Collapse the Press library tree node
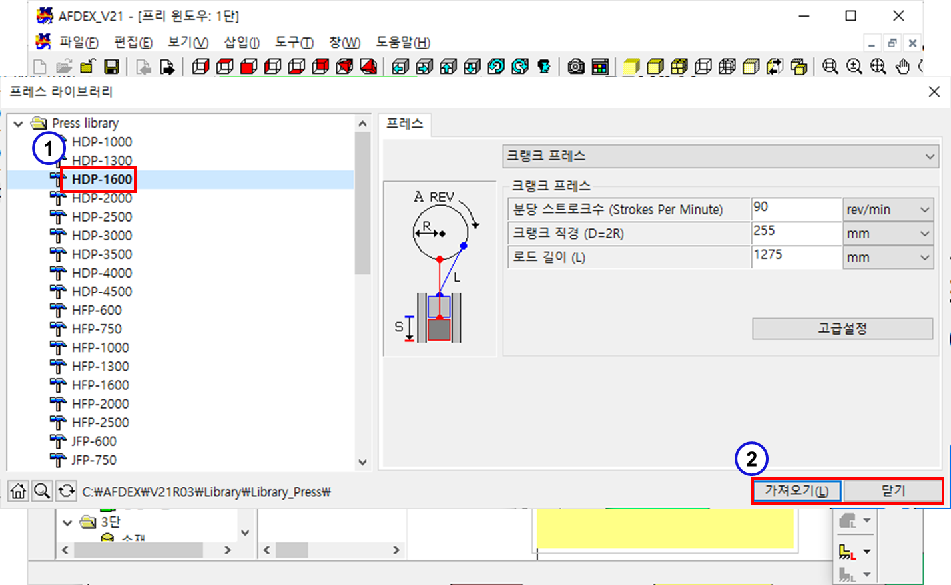 click(x=19, y=124)
